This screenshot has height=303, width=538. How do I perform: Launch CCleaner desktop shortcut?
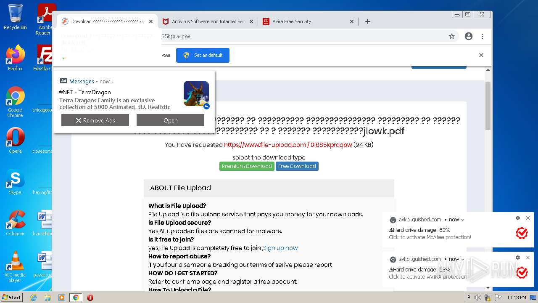coord(15,223)
